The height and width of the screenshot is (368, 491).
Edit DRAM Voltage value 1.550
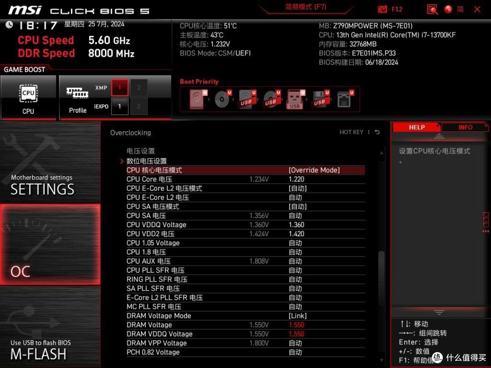[x=296, y=325]
